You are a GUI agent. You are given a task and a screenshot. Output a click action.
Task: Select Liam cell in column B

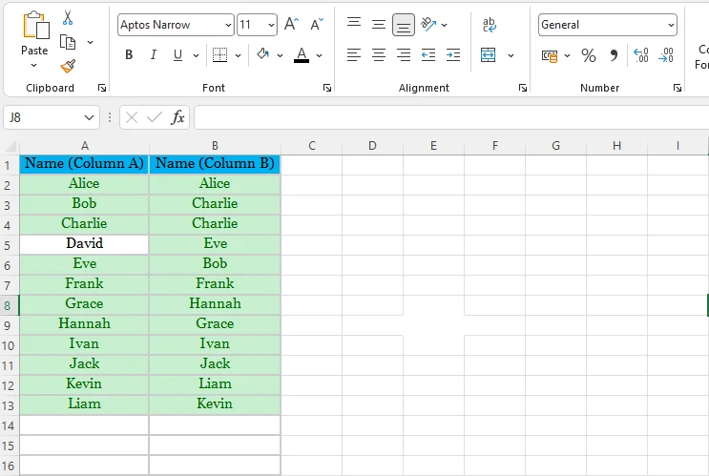(x=216, y=384)
